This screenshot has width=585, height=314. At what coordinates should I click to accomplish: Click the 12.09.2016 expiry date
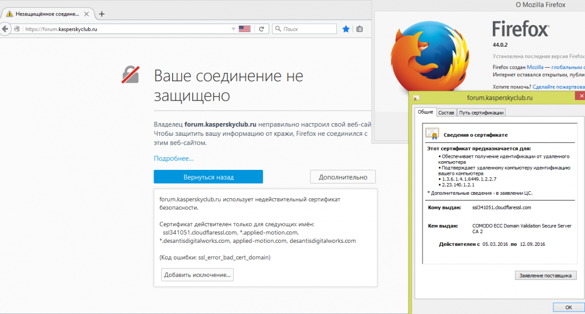pos(532,244)
